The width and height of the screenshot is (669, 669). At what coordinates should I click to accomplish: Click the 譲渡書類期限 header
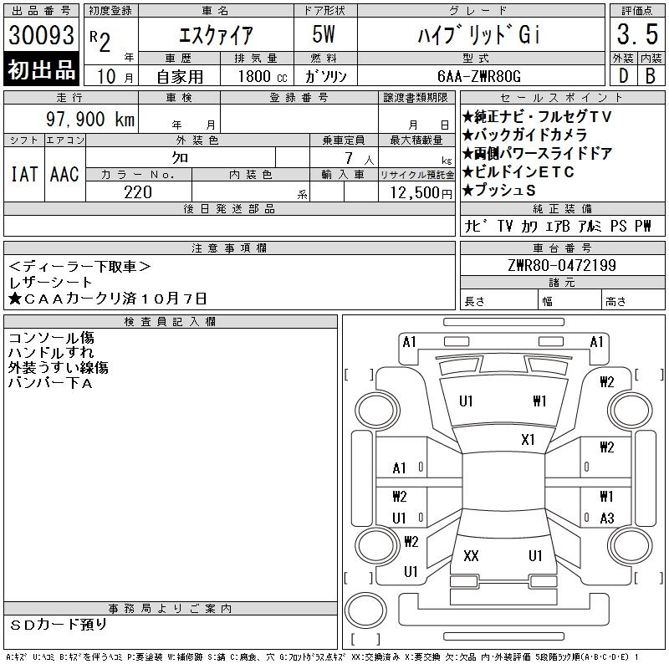coord(416,98)
